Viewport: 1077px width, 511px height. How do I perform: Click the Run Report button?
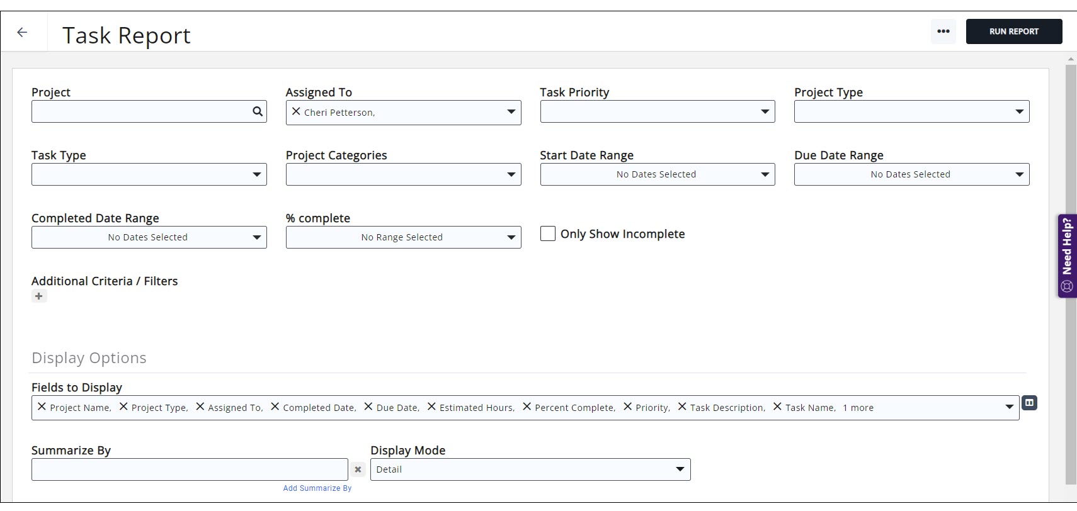[x=1013, y=31]
